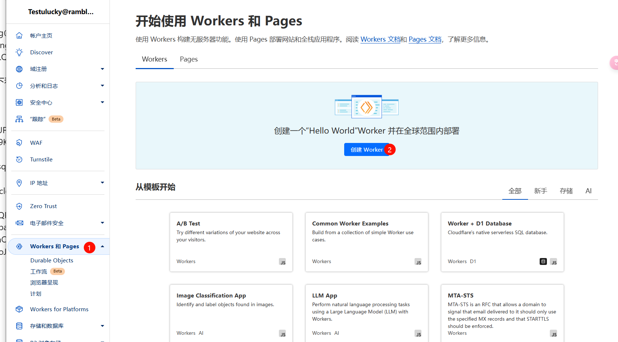Open Discover in the sidebar
The width and height of the screenshot is (618, 342).
(x=41, y=52)
